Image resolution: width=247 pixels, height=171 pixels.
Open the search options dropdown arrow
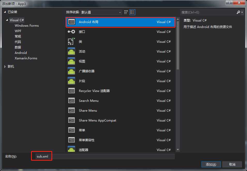tap(242, 12)
